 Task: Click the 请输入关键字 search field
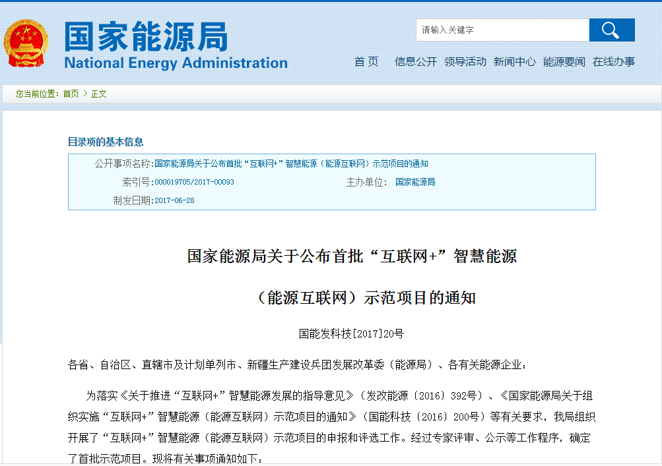(502, 30)
